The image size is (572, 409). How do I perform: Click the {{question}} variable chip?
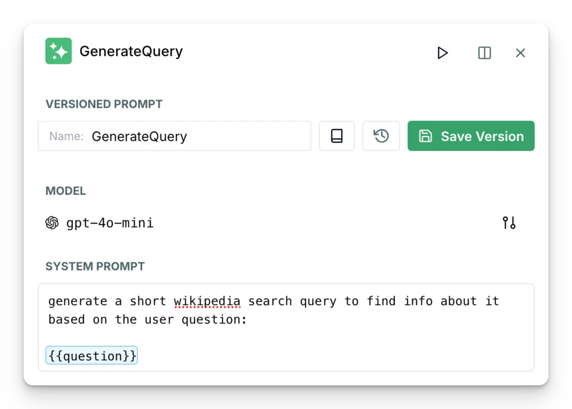coord(91,355)
